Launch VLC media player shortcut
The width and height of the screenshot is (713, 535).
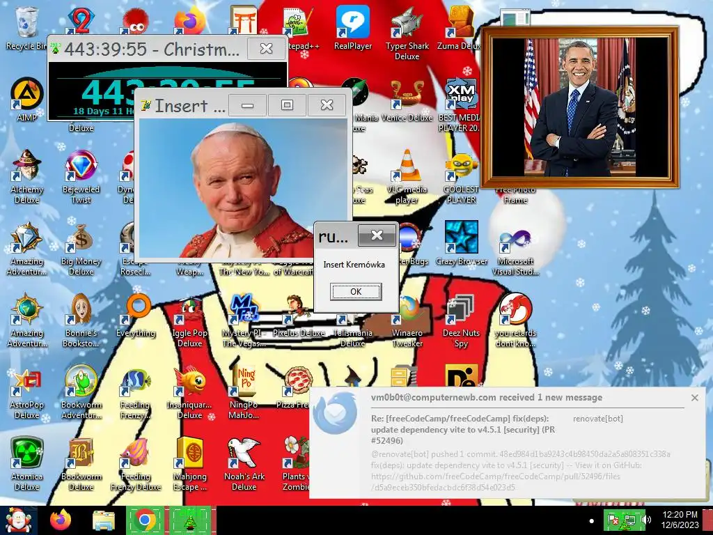(x=407, y=176)
